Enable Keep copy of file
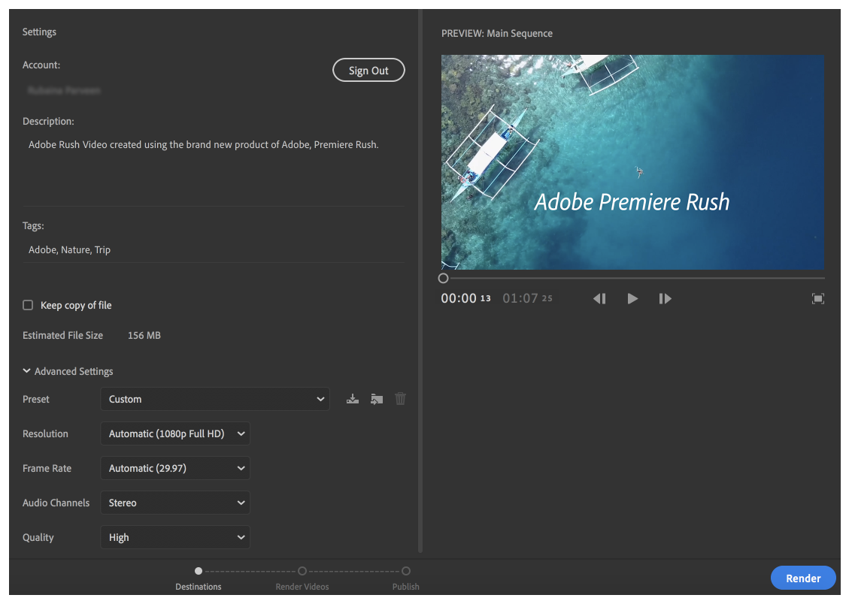The height and width of the screenshot is (604, 852). pyautogui.click(x=28, y=305)
